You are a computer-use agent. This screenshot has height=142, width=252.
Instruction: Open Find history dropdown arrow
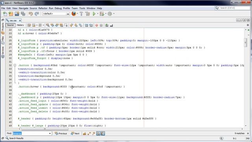(x=50, y=133)
